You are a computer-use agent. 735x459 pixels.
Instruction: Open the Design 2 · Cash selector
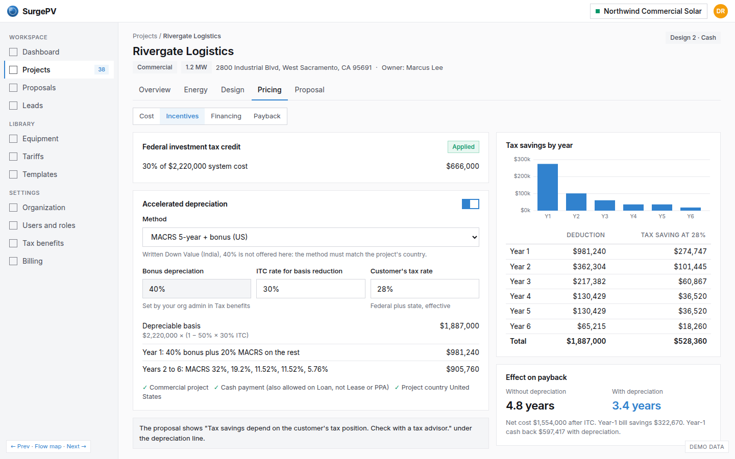[x=693, y=38]
